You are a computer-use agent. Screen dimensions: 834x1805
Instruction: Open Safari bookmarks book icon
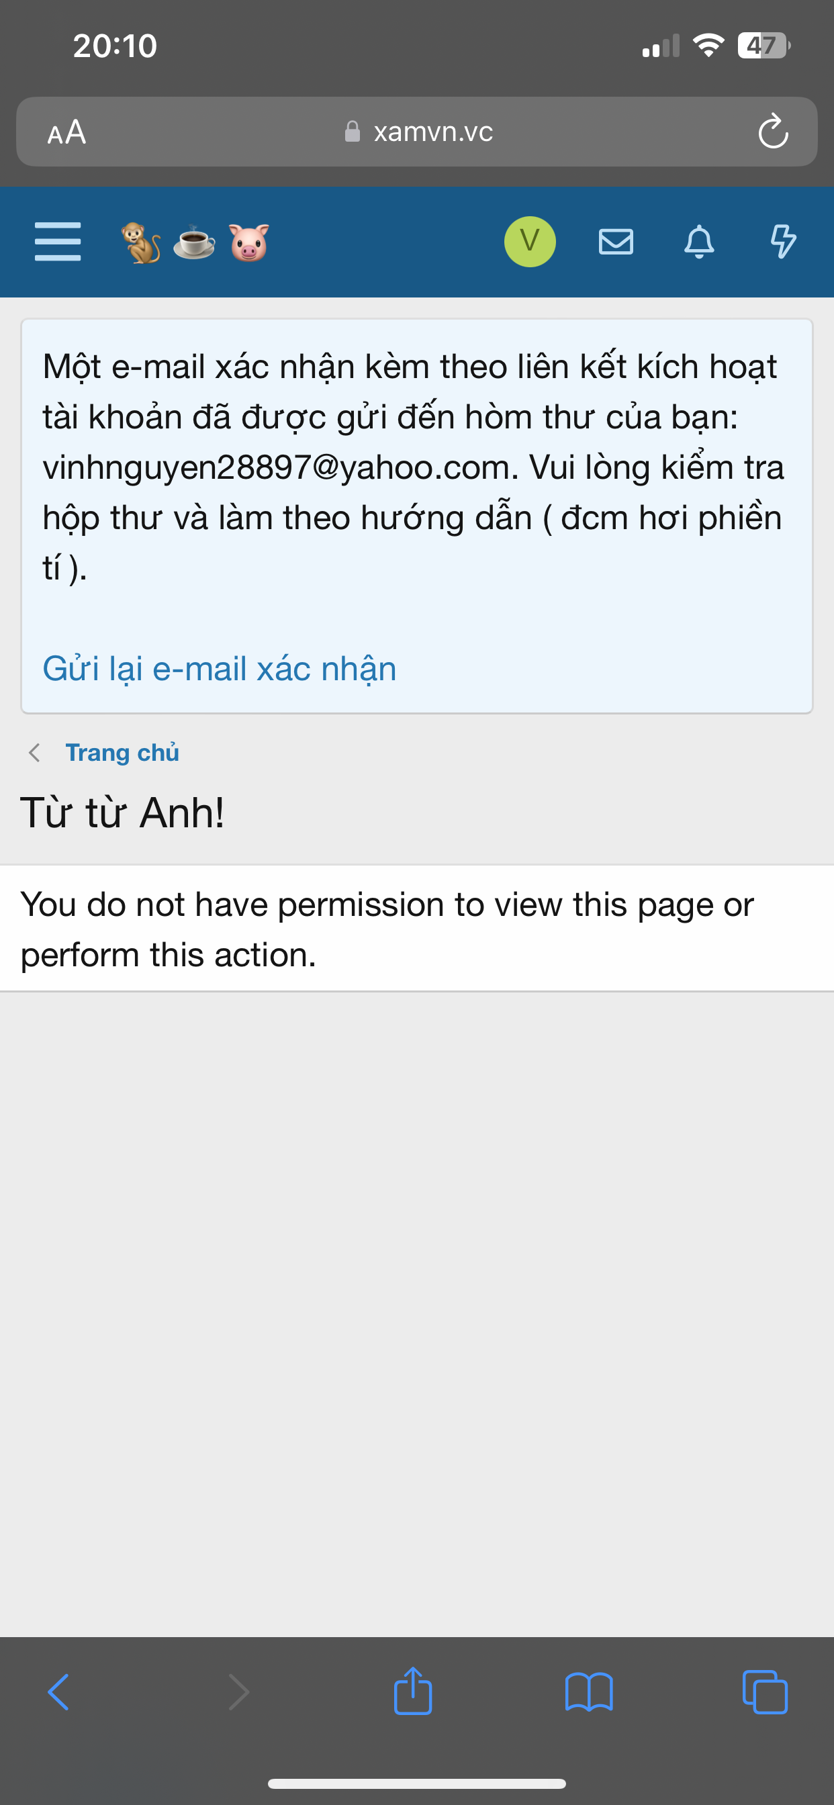pos(589,1692)
